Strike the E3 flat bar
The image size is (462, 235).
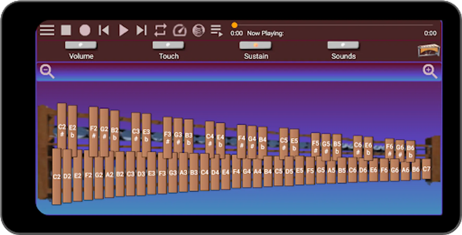coord(146,135)
